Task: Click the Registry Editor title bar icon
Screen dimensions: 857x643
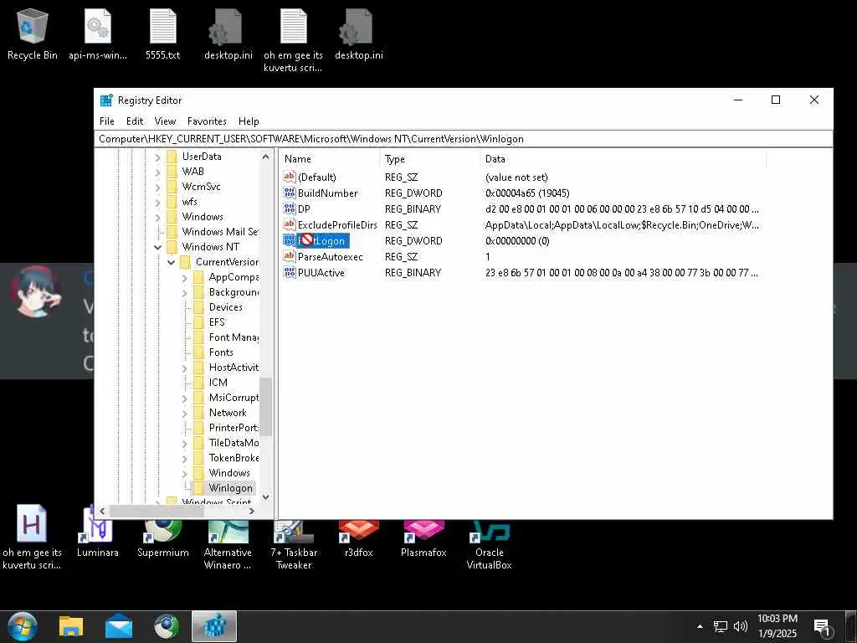Action: tap(106, 100)
